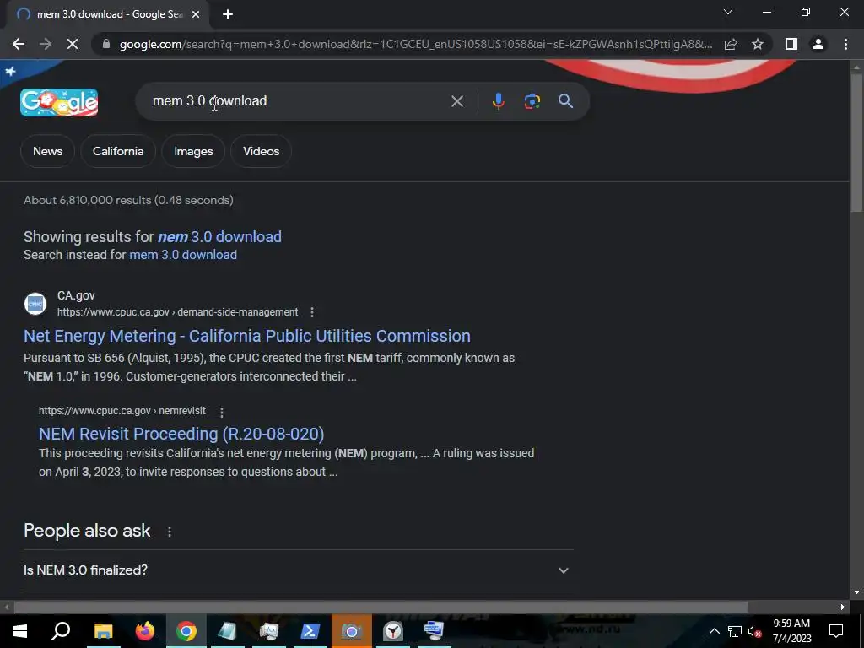Clear the search box text
Viewport: 864px width, 648px height.
click(x=456, y=101)
